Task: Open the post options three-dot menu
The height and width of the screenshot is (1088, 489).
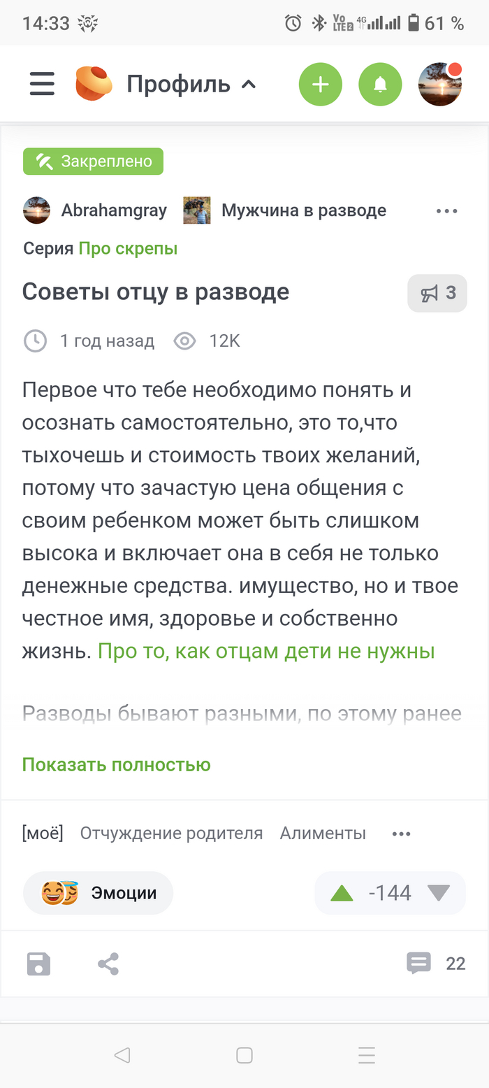Action: 446,210
